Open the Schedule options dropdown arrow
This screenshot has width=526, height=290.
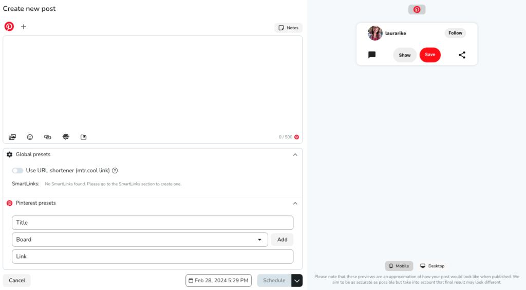click(297, 280)
